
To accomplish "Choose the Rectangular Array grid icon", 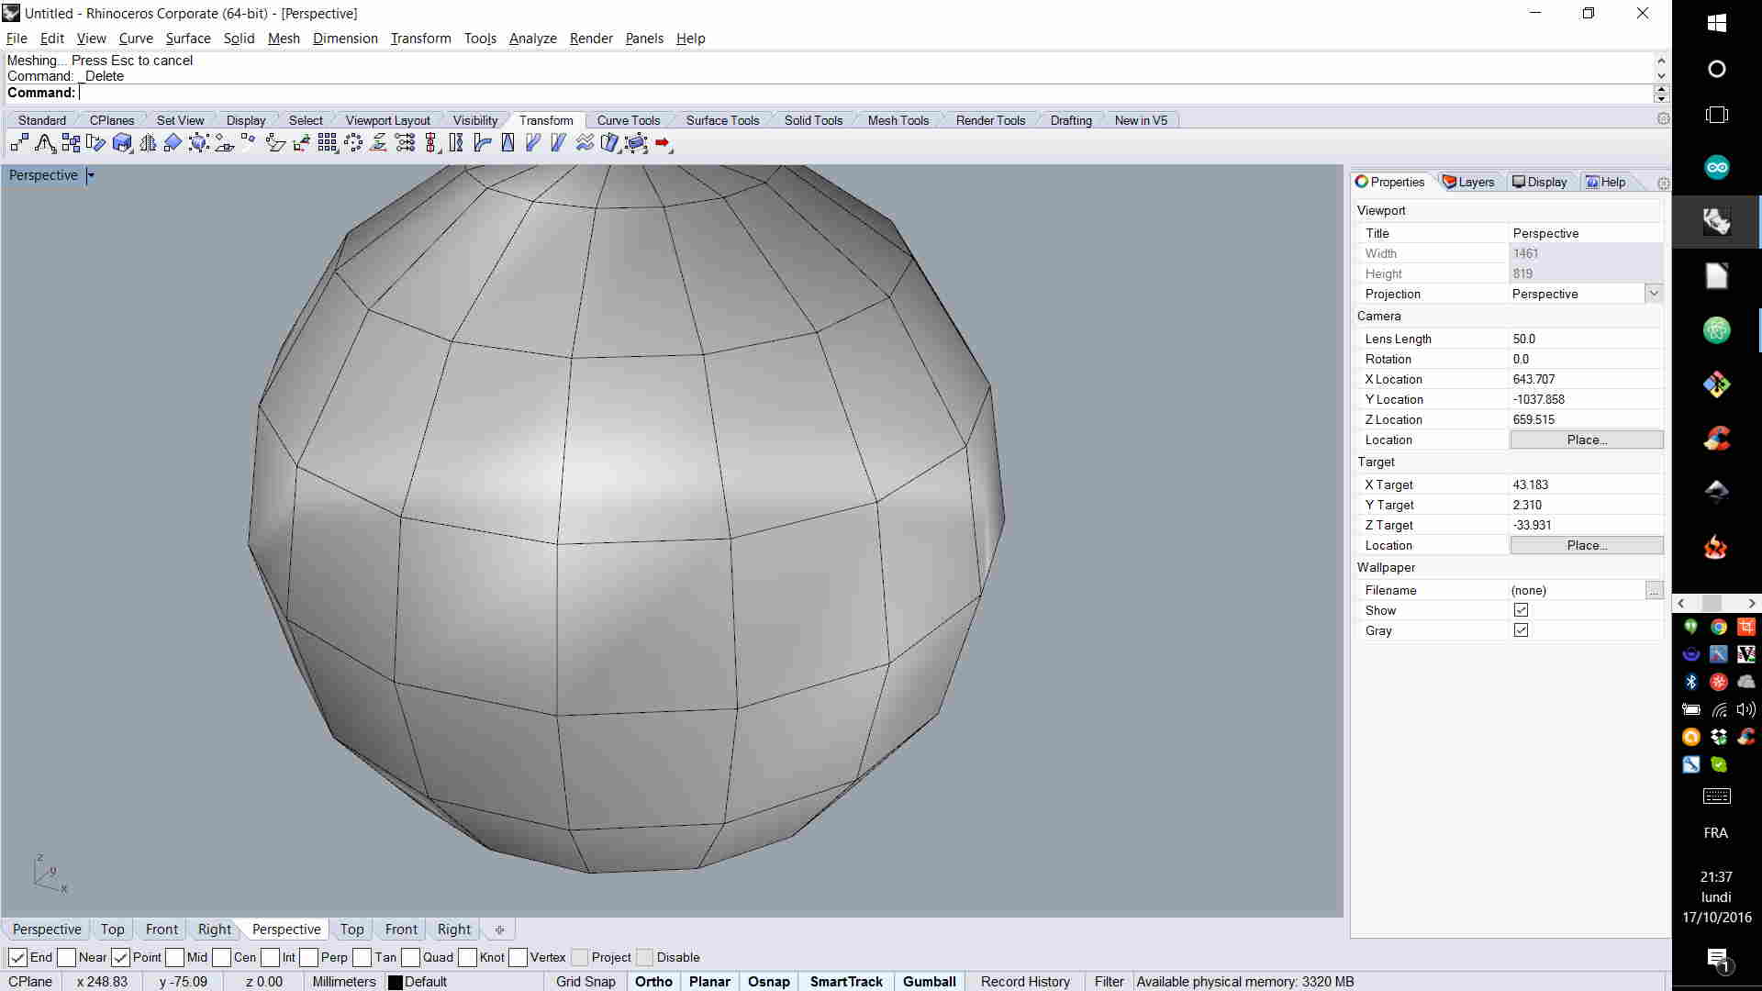I will [327, 143].
